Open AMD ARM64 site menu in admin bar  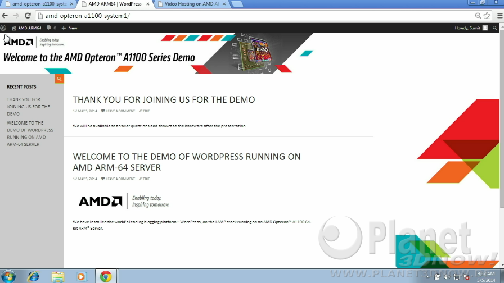tap(26, 28)
